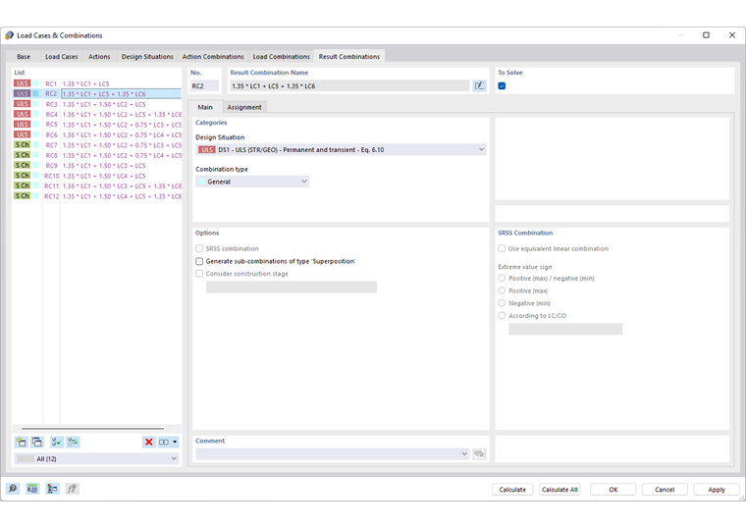This screenshot has width=746, height=529.
Task: Open the Design Situation dropdown
Action: [x=341, y=149]
